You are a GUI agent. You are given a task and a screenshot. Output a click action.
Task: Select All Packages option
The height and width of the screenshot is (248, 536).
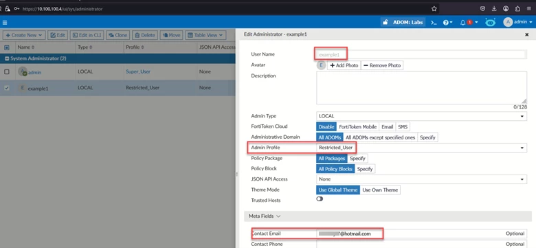click(x=332, y=159)
